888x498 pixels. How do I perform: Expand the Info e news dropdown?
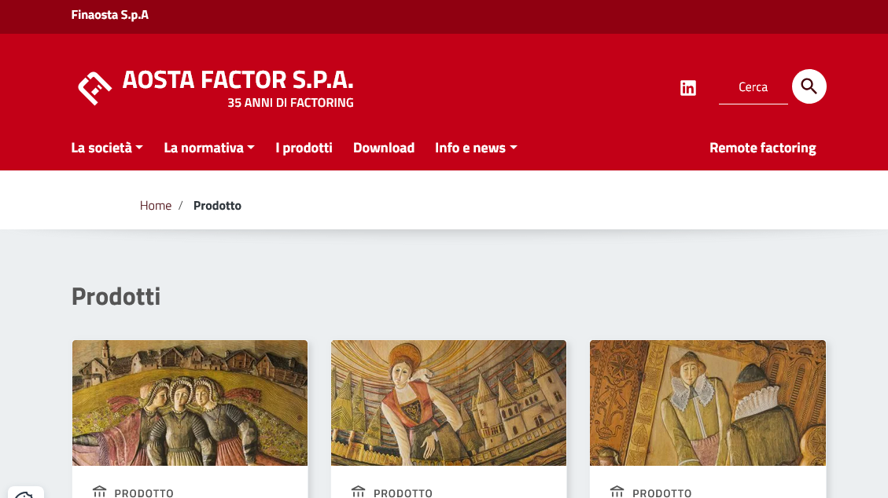(476, 148)
